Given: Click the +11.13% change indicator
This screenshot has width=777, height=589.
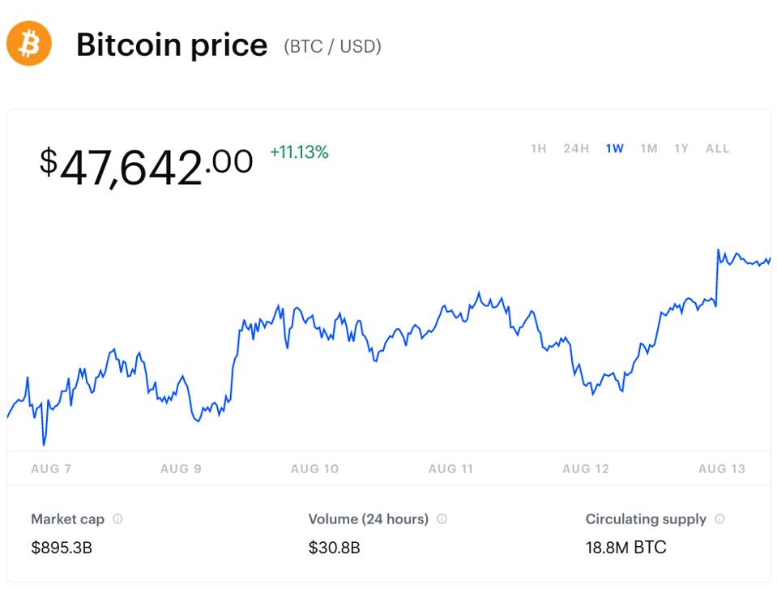Looking at the screenshot, I should 299,152.
